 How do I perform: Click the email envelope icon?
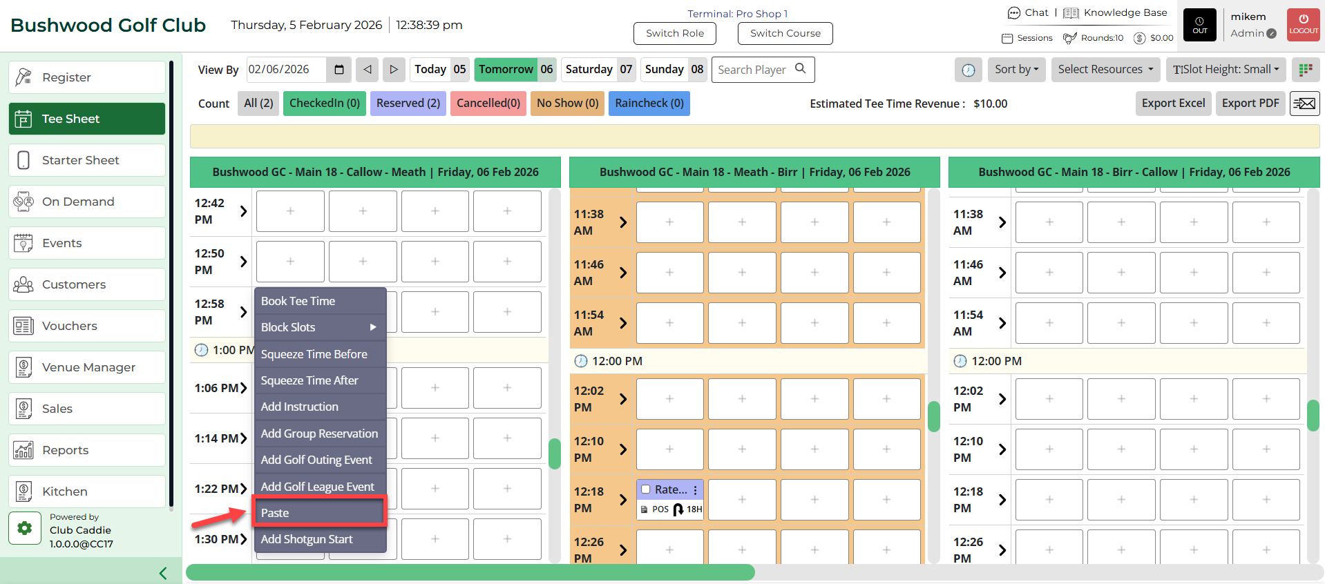coord(1304,104)
